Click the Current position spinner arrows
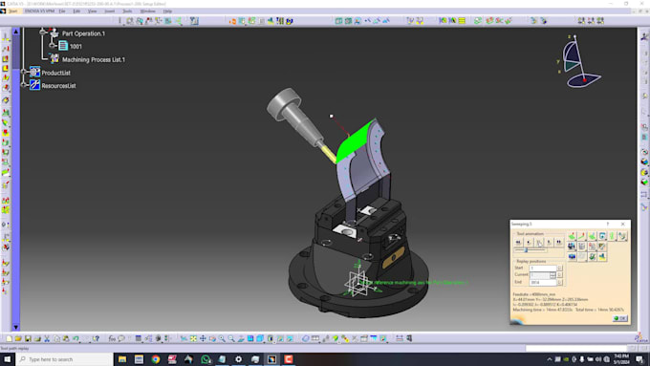650x366 pixels. coord(552,275)
